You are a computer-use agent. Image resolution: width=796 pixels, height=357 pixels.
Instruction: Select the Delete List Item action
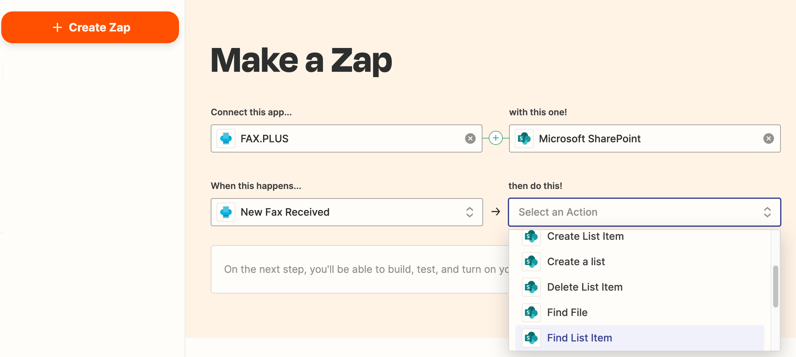click(x=640, y=287)
